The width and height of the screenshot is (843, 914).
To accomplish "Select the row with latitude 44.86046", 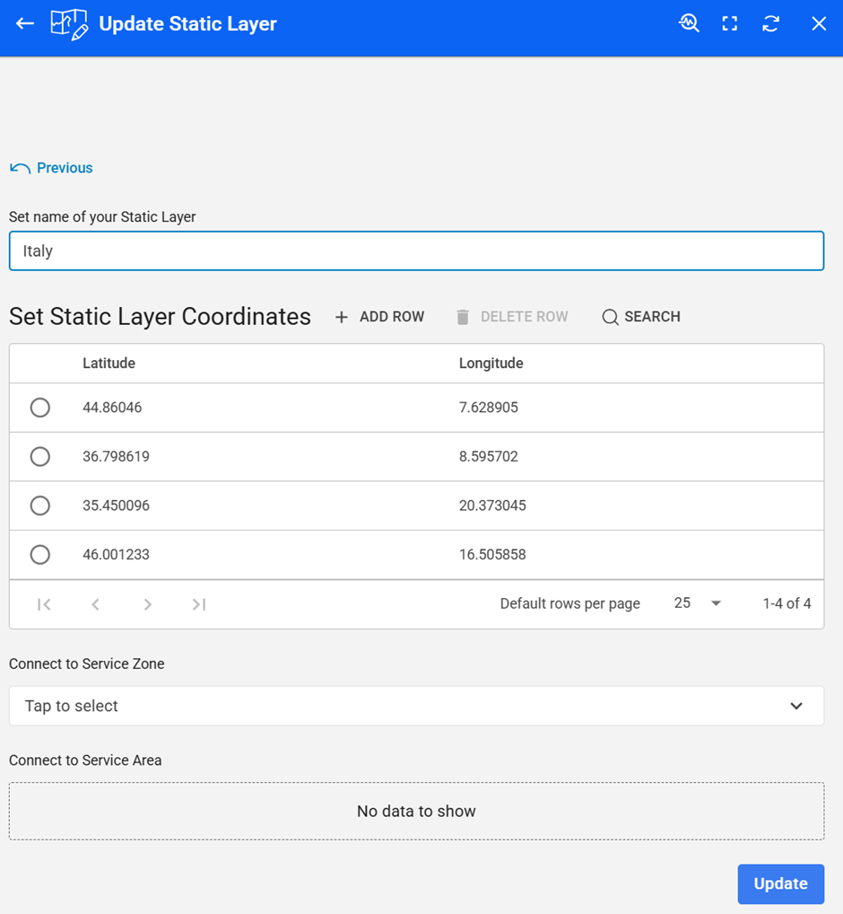I will pyautogui.click(x=40, y=408).
